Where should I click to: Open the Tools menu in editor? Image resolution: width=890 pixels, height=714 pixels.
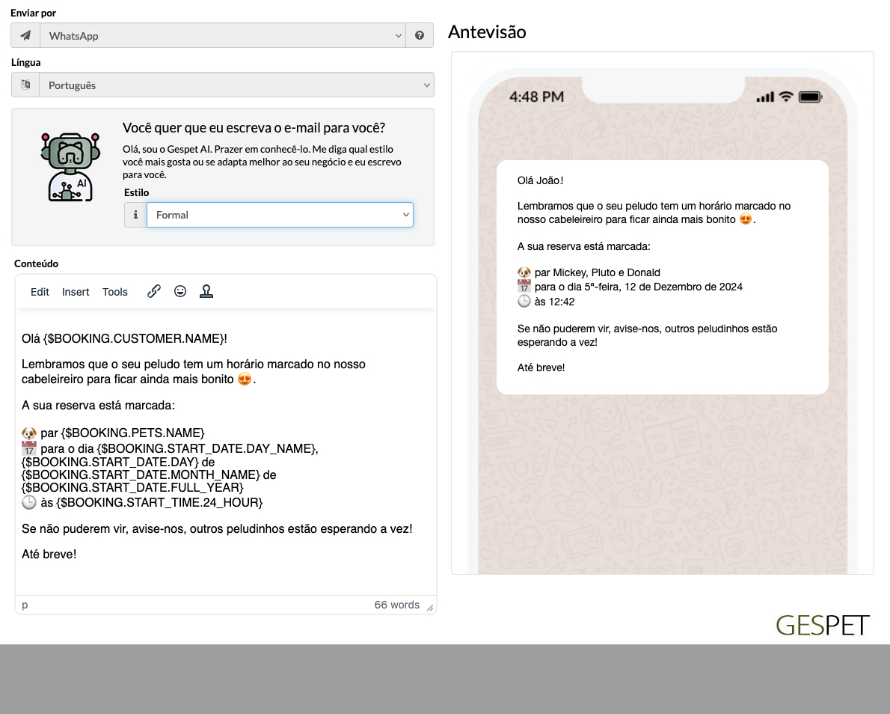[114, 292]
